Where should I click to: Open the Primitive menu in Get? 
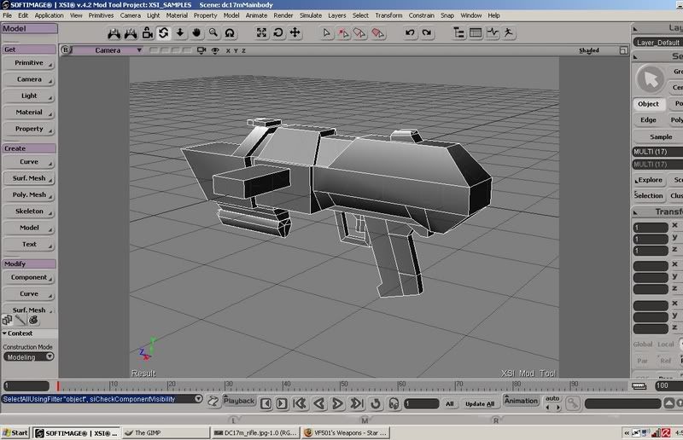29,63
